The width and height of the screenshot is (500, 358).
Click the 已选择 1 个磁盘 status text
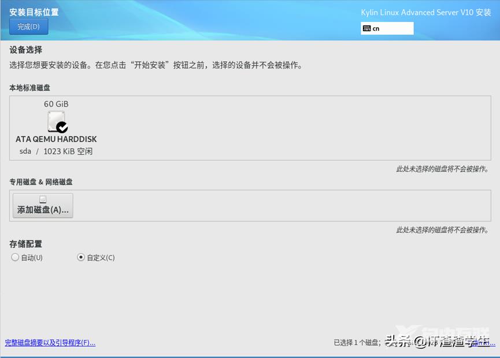[357, 342]
